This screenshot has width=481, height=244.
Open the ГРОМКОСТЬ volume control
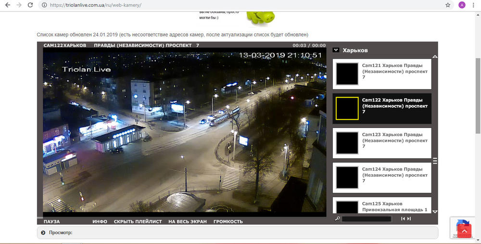click(x=228, y=221)
